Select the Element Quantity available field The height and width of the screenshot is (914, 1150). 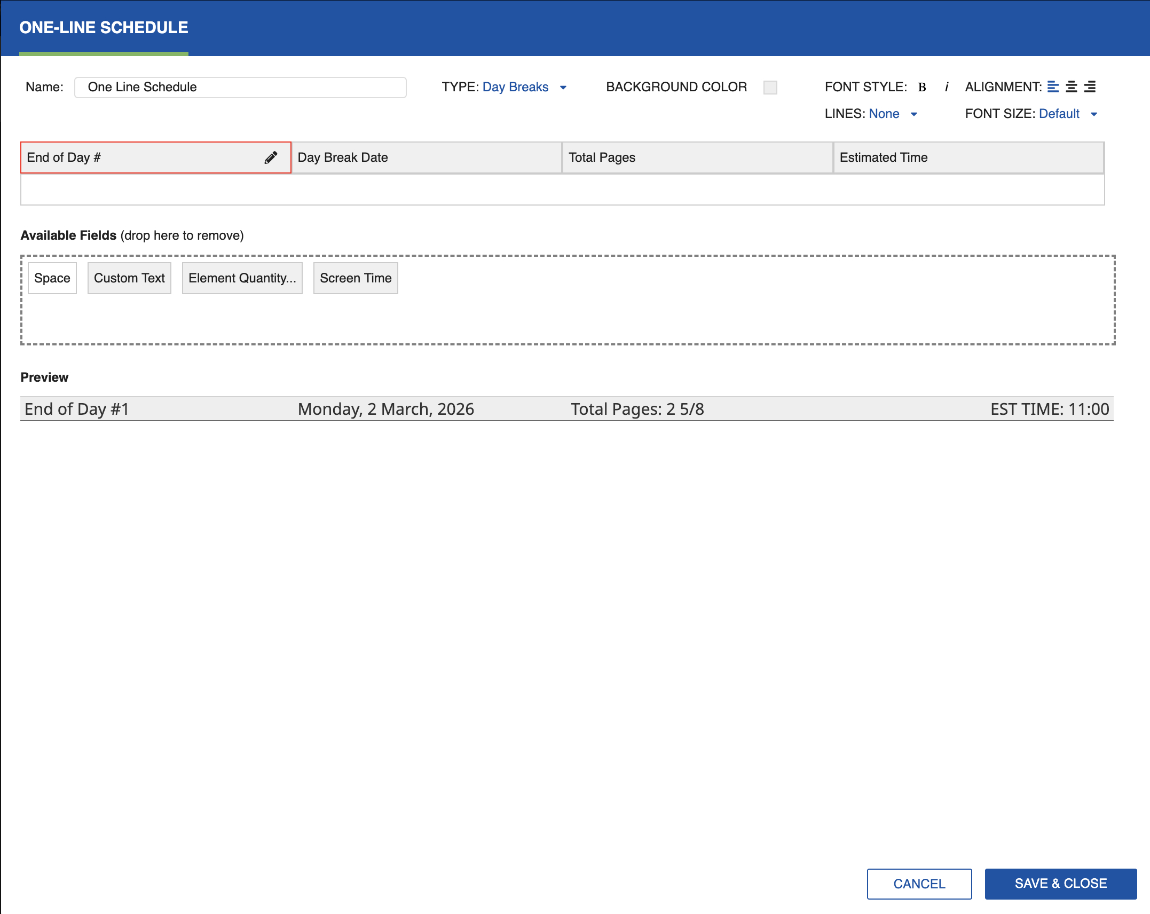coord(242,278)
